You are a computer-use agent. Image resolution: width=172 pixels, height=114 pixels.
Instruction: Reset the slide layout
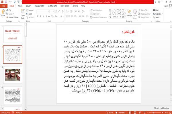[29, 14]
